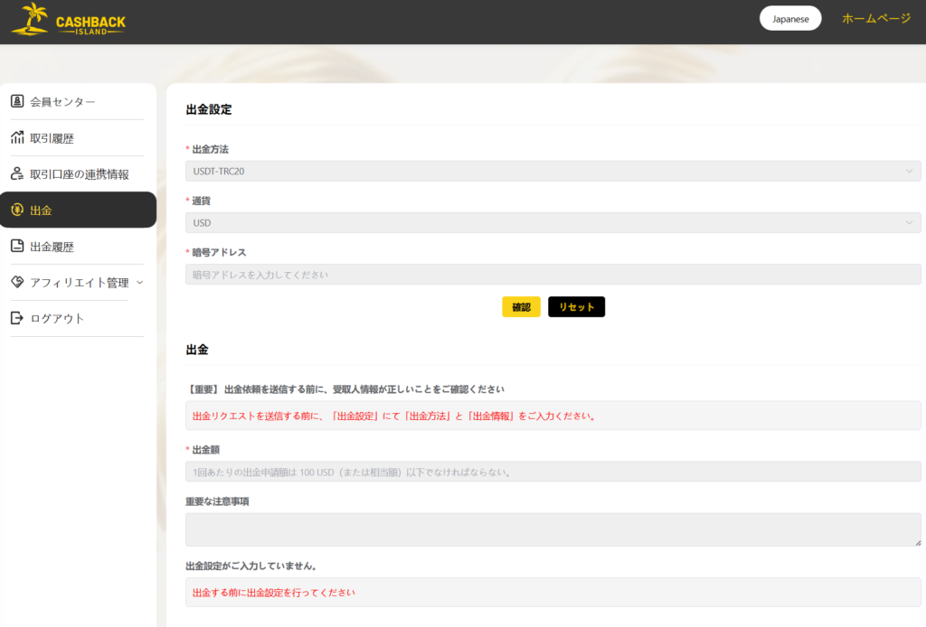Screen dimensions: 926x627
Task: Expand the アフィリエイト管理 submenu chevron
Action: [140, 282]
